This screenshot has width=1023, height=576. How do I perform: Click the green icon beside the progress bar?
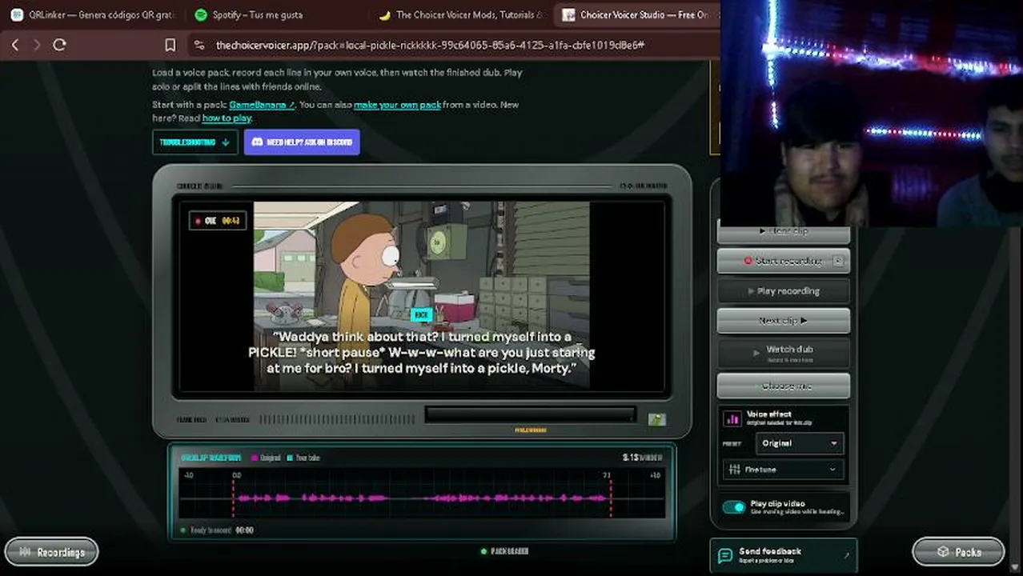tap(656, 419)
